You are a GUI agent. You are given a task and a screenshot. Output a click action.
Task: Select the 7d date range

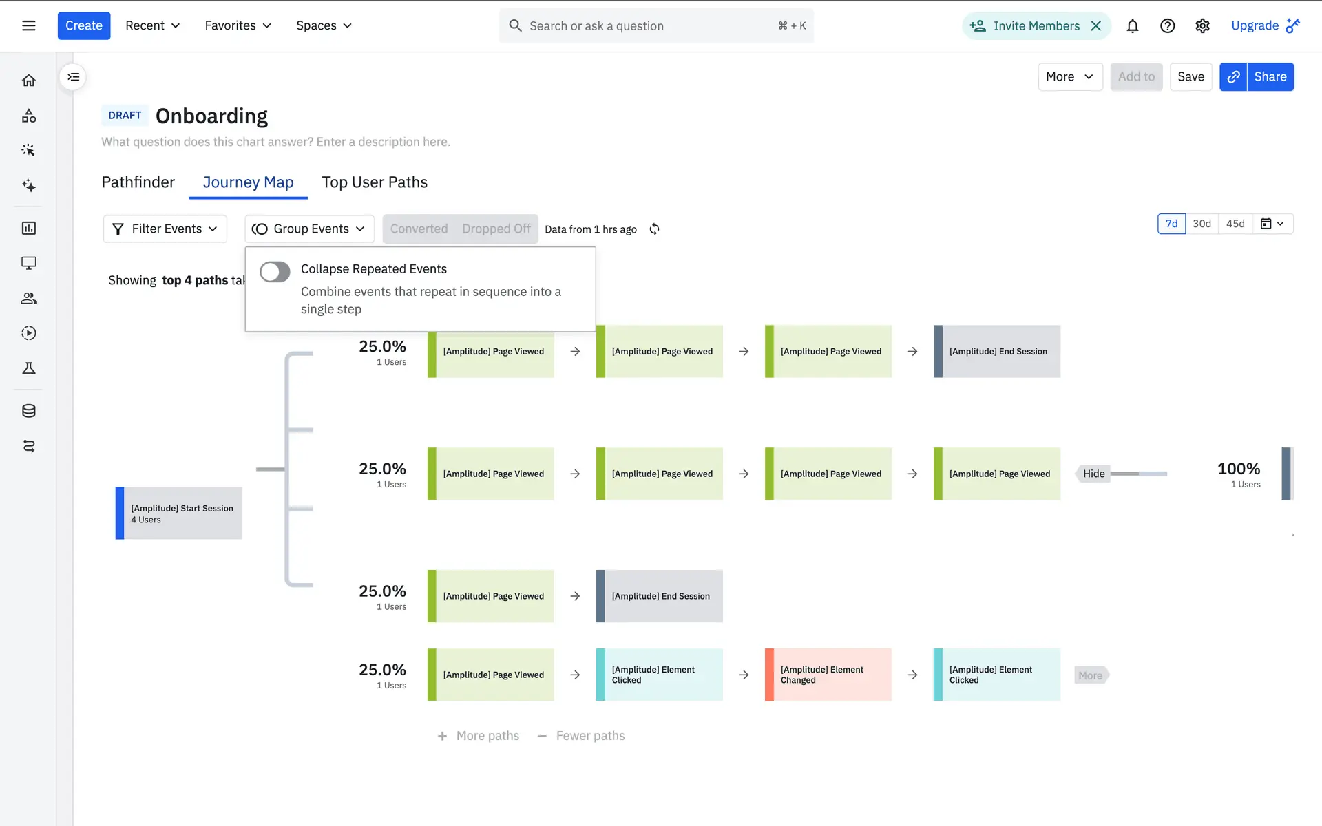click(1171, 224)
